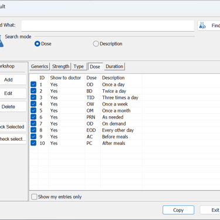Uncheck the checkbox for Three times a day row
This screenshot has height=220, width=220.
[x=33, y=97]
